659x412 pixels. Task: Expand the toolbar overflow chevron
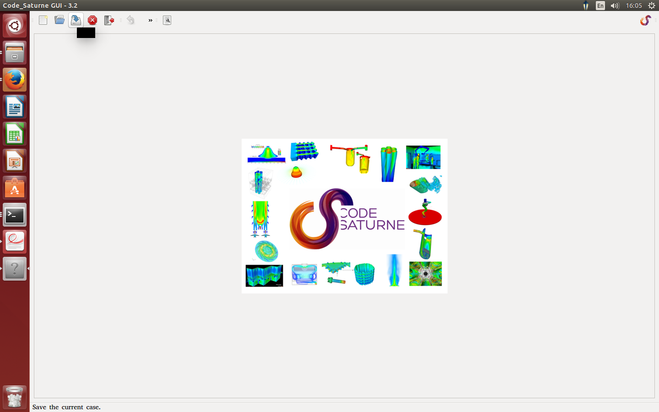click(x=150, y=20)
